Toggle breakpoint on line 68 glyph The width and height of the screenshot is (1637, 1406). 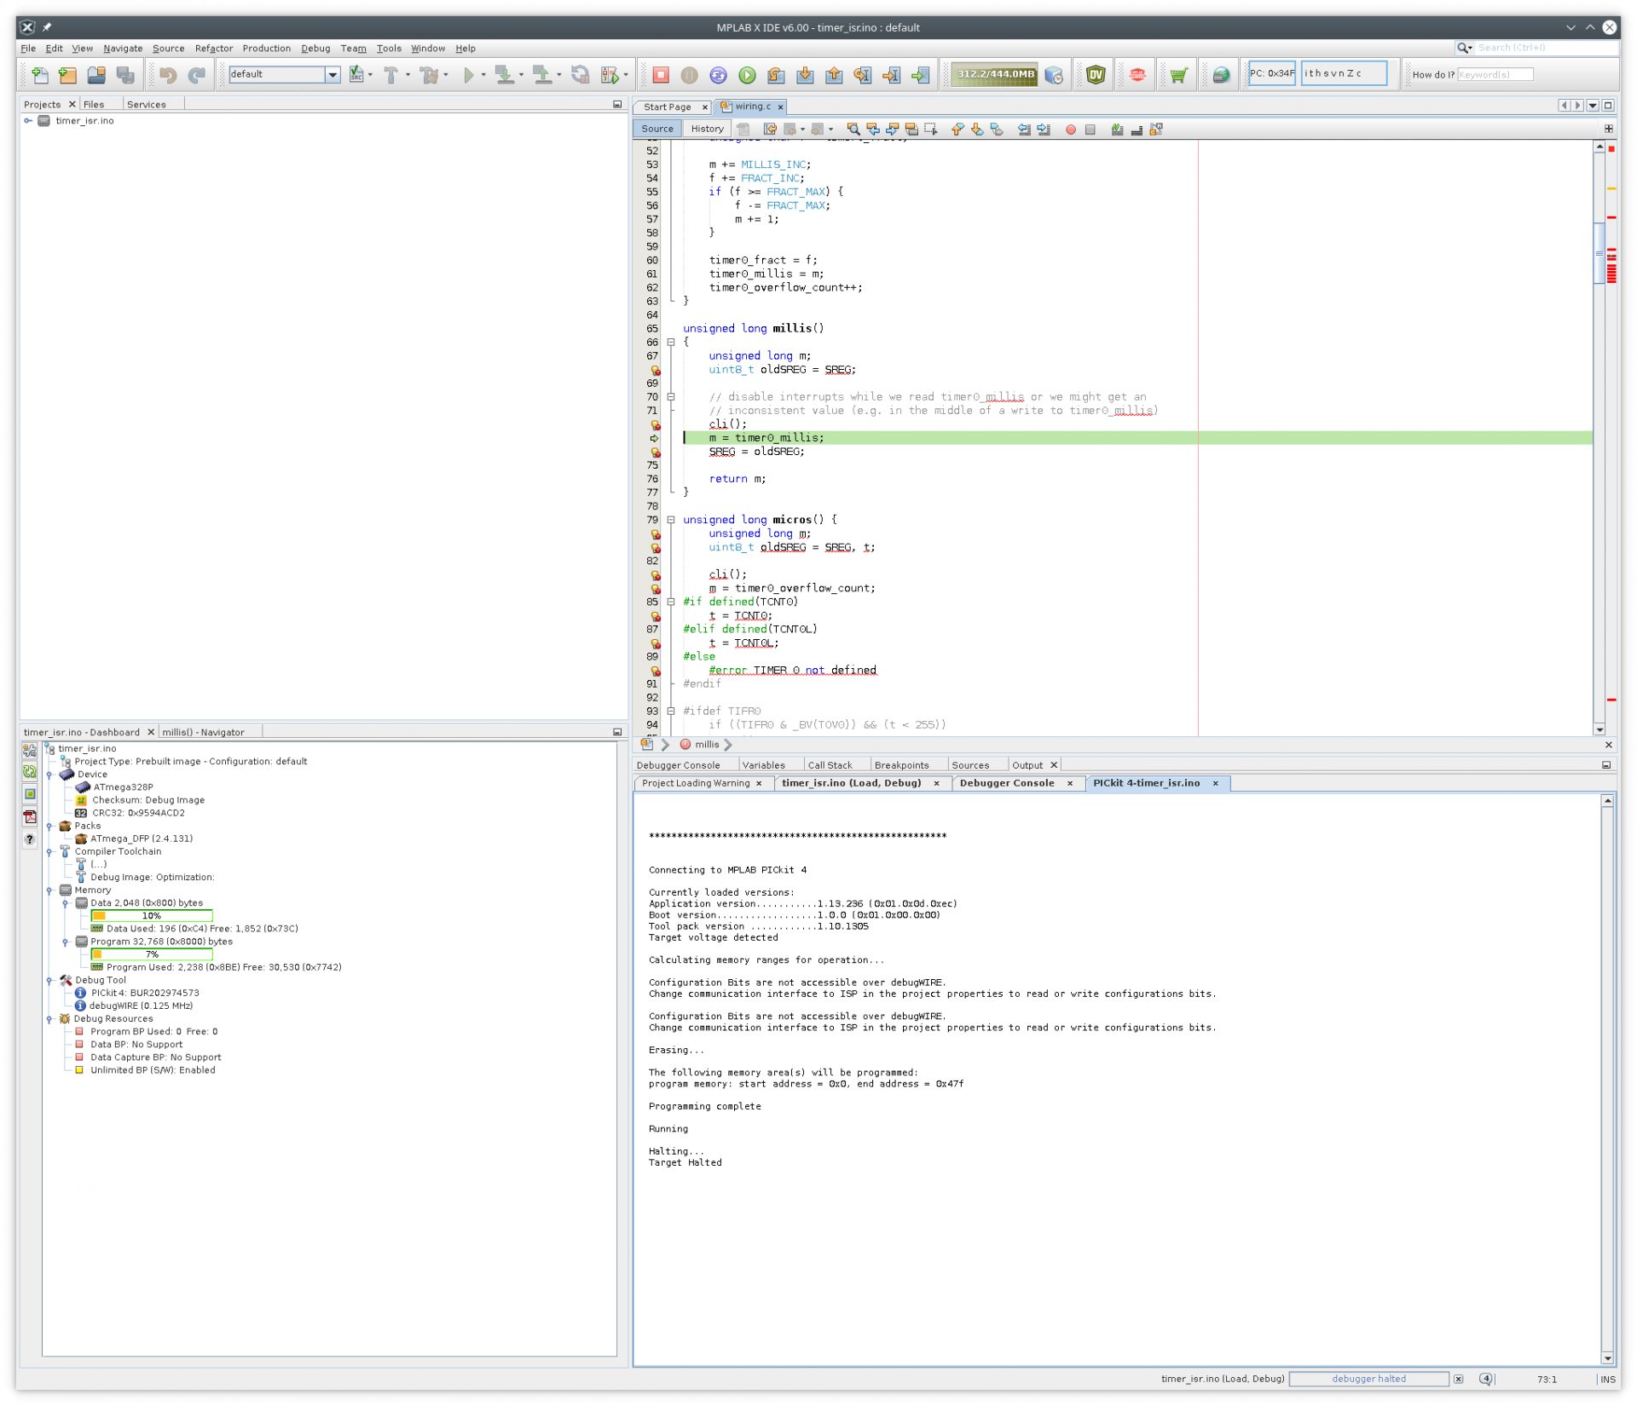(655, 370)
